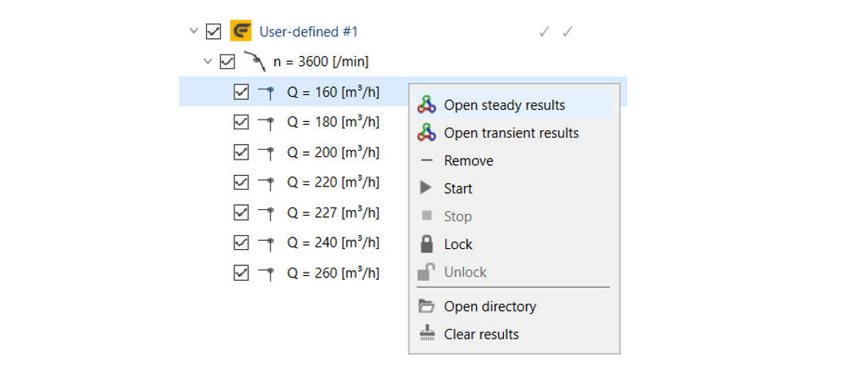Click the closed padlock icon beside Lock
This screenshot has height=376, width=841.
[427, 244]
